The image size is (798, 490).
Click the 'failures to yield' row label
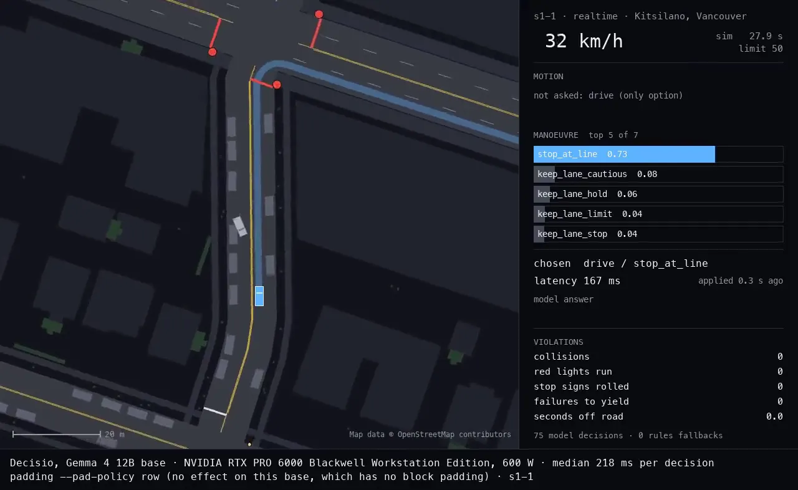(581, 401)
